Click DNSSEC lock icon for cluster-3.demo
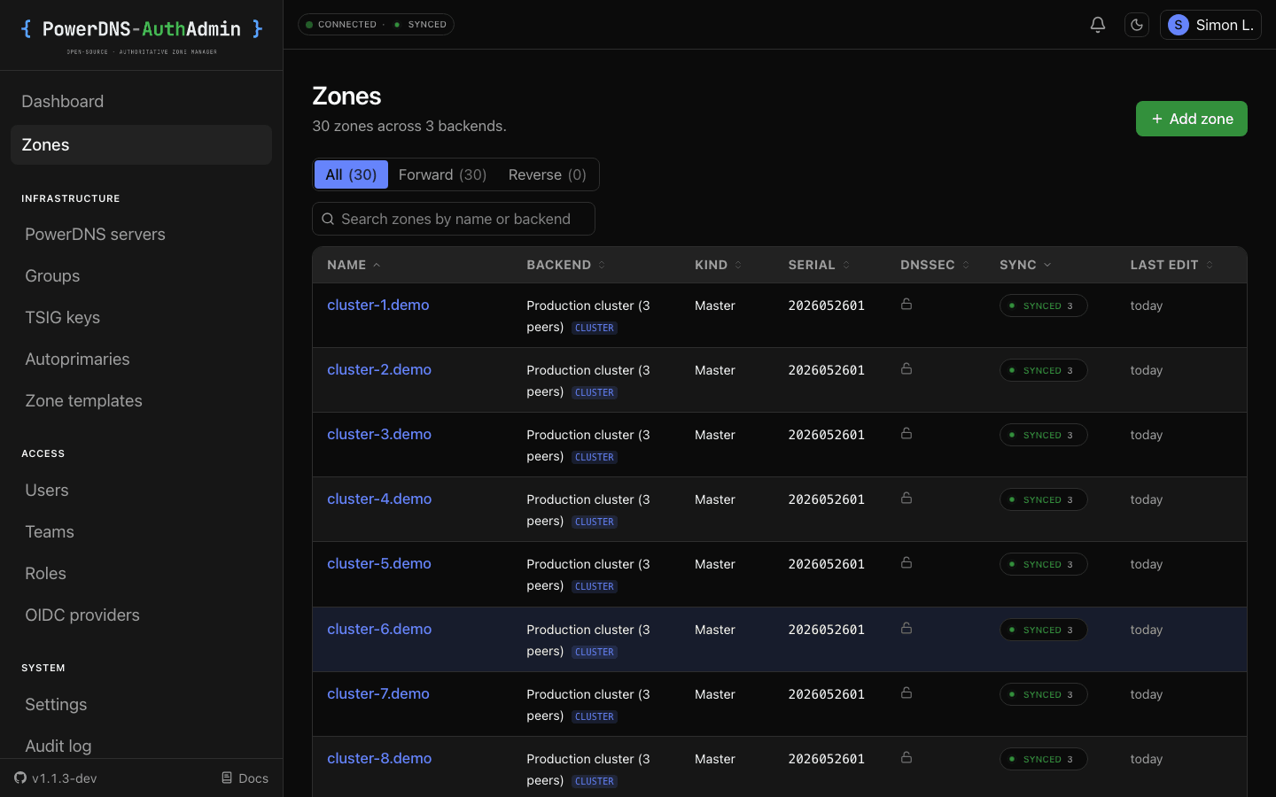Screen dimensions: 1276x797 click(906, 433)
